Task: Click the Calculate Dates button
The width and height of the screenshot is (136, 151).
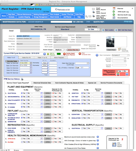Action: click(12, 61)
